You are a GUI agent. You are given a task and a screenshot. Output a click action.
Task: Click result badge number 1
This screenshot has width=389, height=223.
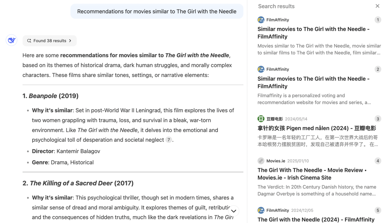(378, 20)
